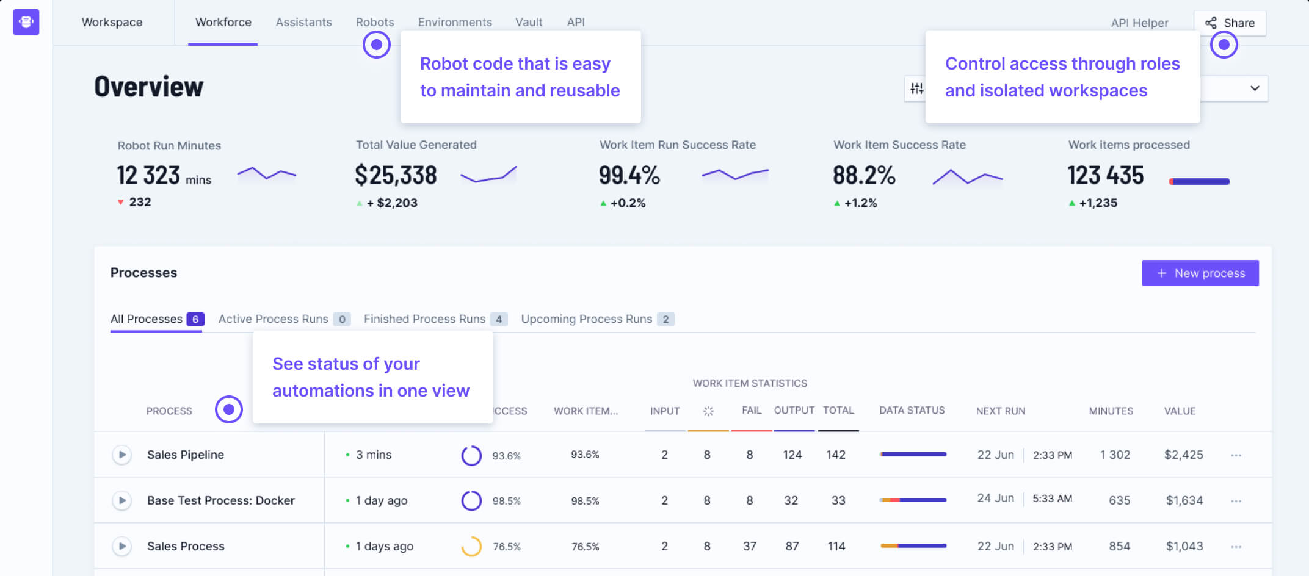Click the Work Item Run Success Rate sparkline
Viewport: 1309px width, 576px height.
pyautogui.click(x=735, y=175)
